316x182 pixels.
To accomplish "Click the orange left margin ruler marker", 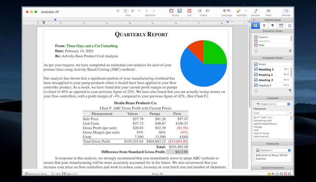I will click(44, 23).
